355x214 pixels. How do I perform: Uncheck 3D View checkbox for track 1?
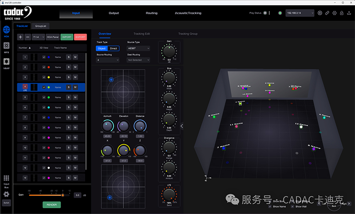click(43, 57)
